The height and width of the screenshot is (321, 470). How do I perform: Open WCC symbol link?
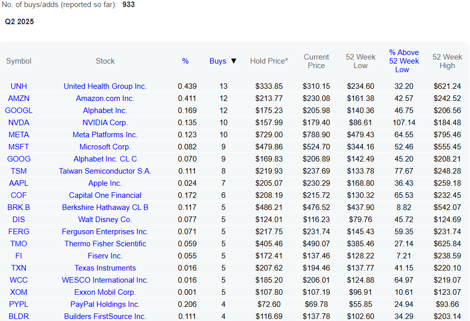[19, 280]
